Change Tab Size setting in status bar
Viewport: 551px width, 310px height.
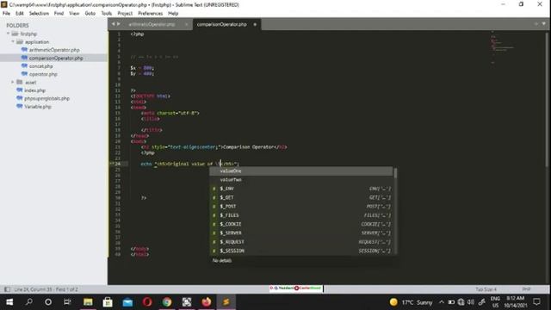pos(486,289)
